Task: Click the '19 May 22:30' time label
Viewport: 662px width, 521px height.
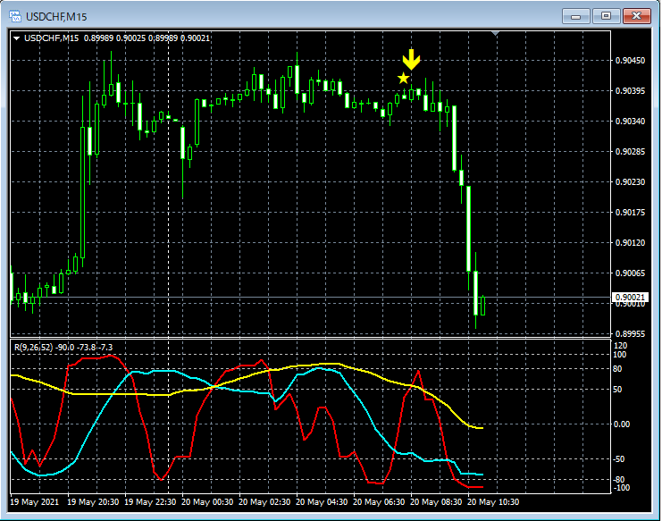Action: coord(150,502)
